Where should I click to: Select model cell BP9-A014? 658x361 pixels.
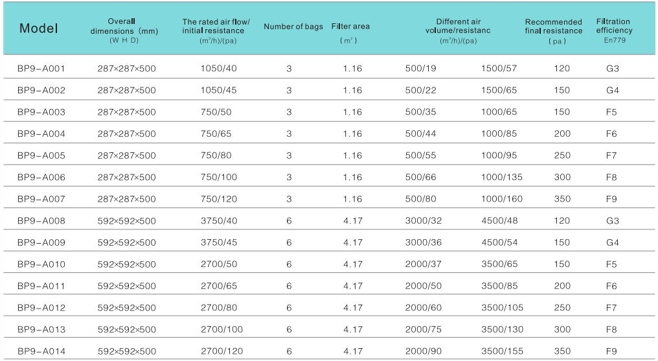point(41,351)
